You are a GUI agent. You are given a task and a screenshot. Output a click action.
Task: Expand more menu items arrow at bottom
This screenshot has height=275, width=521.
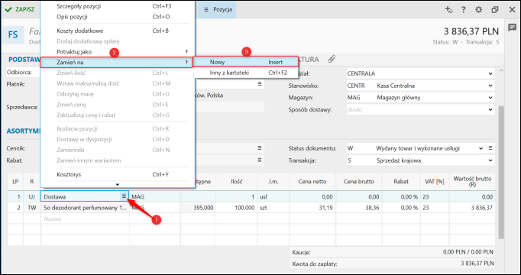(118, 184)
